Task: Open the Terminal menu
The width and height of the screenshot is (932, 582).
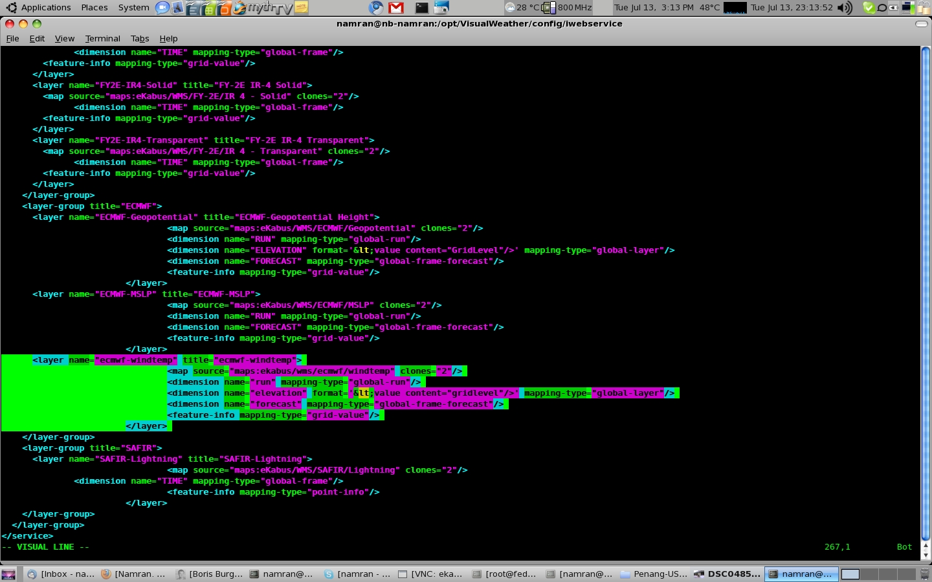Action: pos(102,39)
